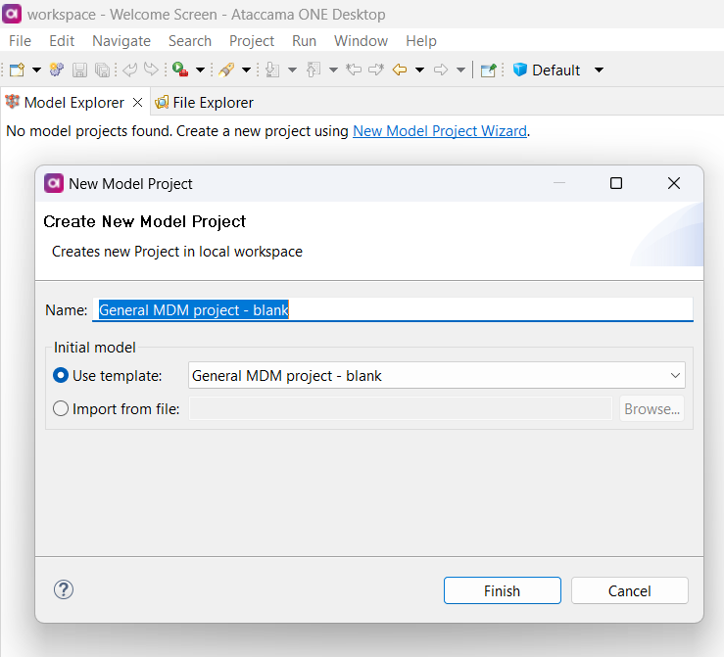Click the Run green play icon
This screenshot has width=724, height=657.
coord(179,70)
